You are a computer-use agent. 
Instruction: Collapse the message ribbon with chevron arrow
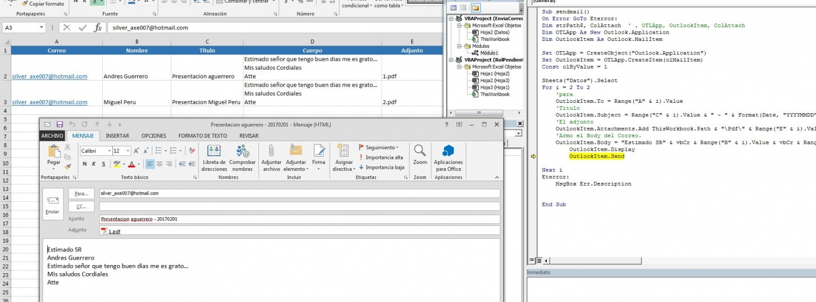(496, 177)
